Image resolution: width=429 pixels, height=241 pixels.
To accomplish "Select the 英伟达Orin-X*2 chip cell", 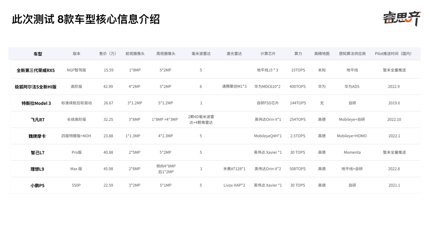I will pyautogui.click(x=268, y=169).
